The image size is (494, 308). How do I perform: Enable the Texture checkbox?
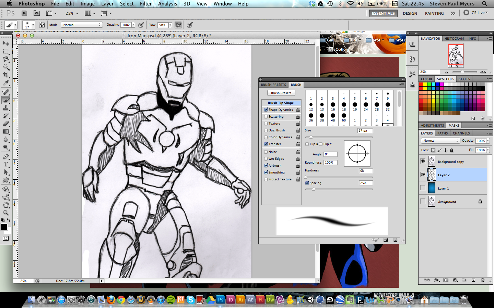(x=266, y=124)
